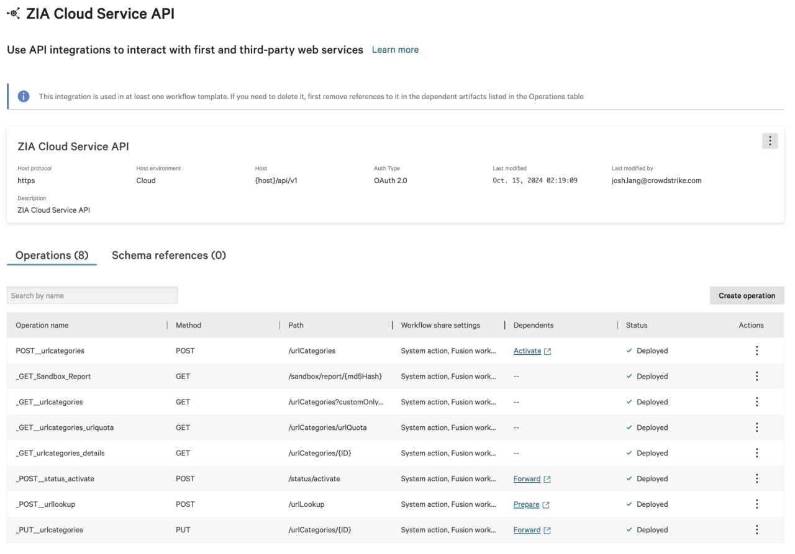795x554 pixels.
Task: Click the Oct. 15, 2024 02:19:09 timestamp
Action: (535, 181)
